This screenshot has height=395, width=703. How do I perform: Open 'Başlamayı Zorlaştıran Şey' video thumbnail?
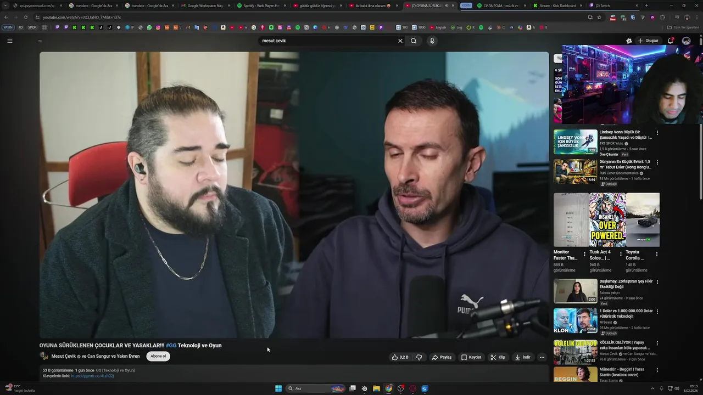(575, 291)
